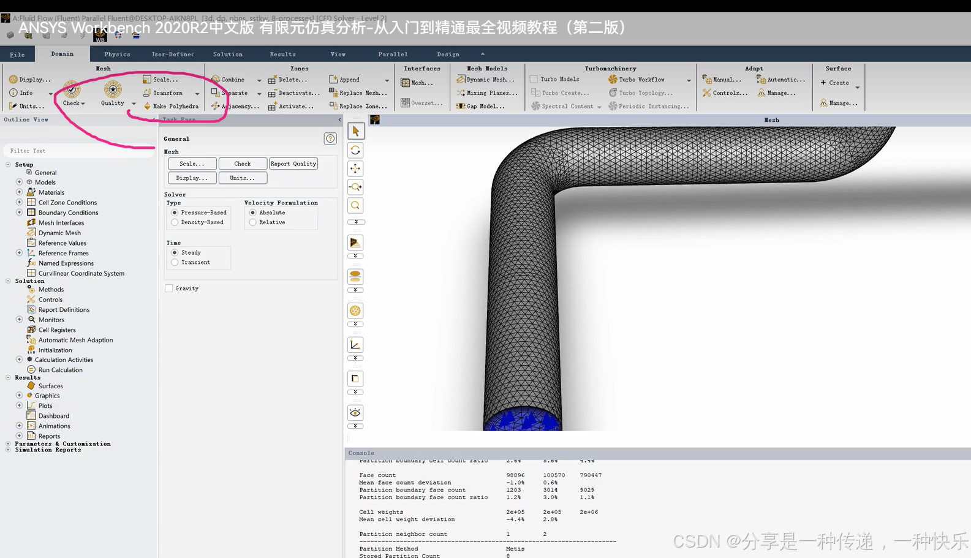Screen dimensions: 971x558
Task: Collapse the ribbon with the up arrow
Action: [482, 54]
